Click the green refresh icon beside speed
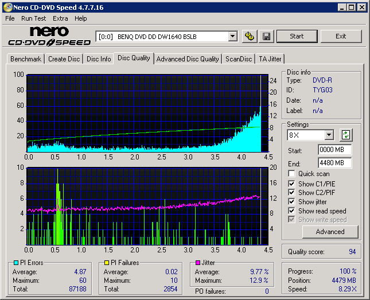 (x=346, y=135)
